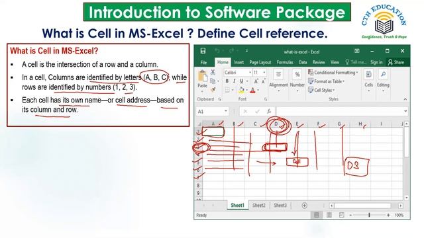Screen dimensions: 424x238
Task: Click the Select All corner triangle
Action: [x=199, y=124]
